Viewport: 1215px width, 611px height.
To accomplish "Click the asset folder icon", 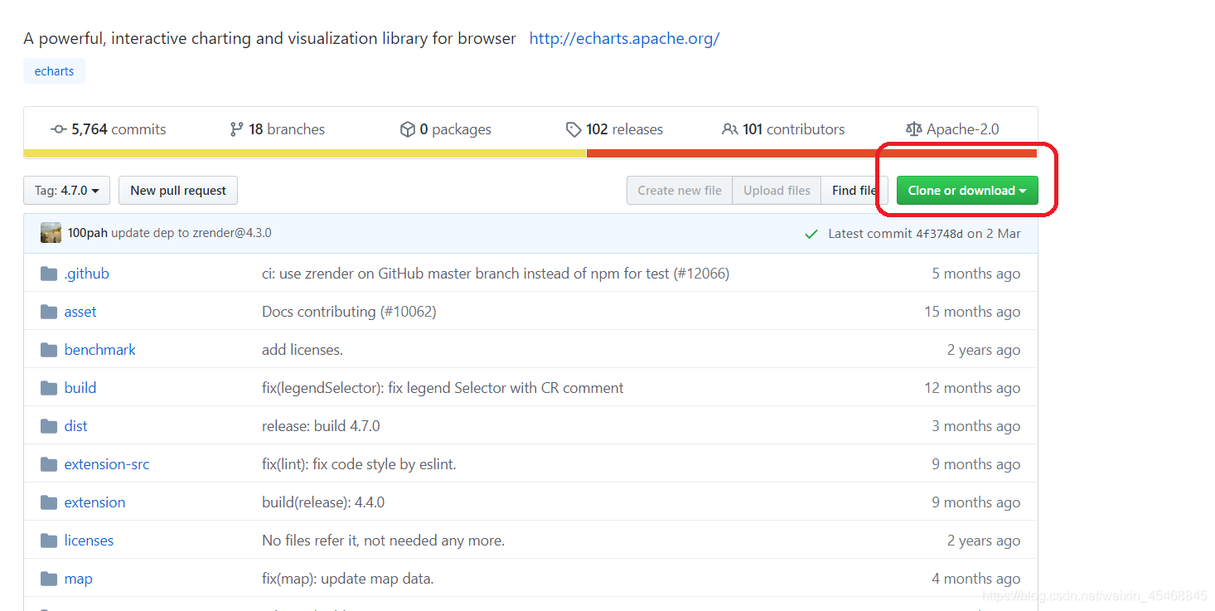I will click(x=49, y=312).
